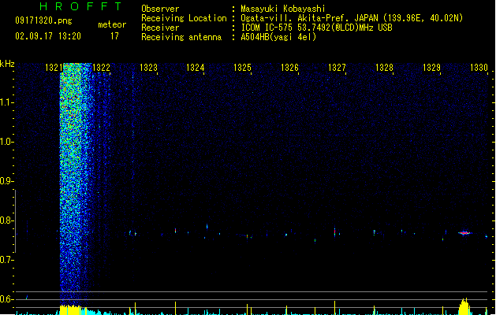Viewport: 496px width, 315px height.
Task: Click time marker 1322
Action: (x=101, y=68)
